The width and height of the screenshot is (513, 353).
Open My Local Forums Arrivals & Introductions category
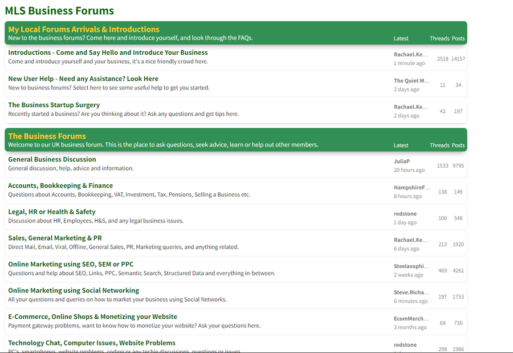click(x=84, y=29)
